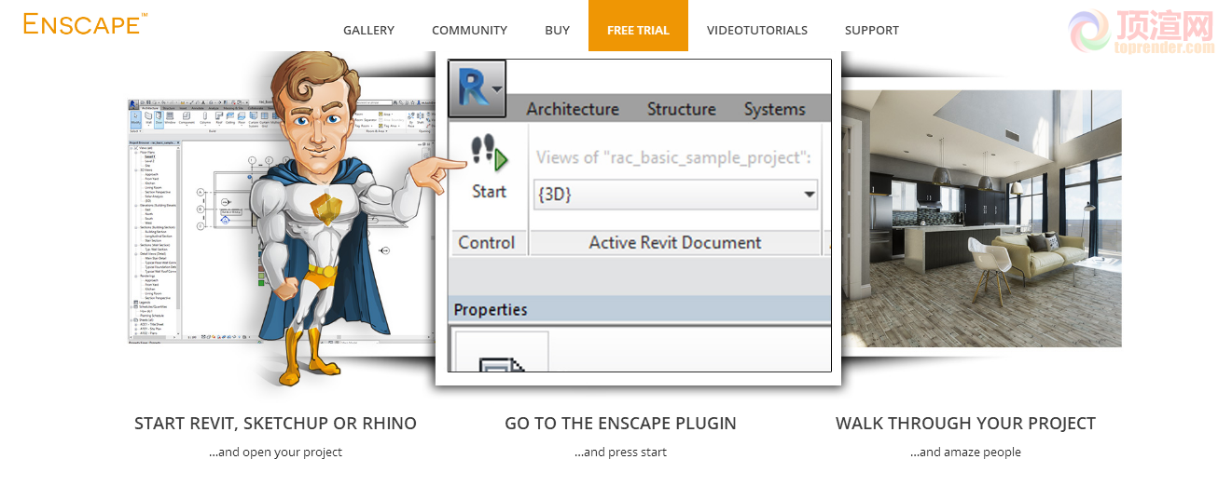
Task: Click the rendered kitchen interior image
Action: pyautogui.click(x=981, y=219)
